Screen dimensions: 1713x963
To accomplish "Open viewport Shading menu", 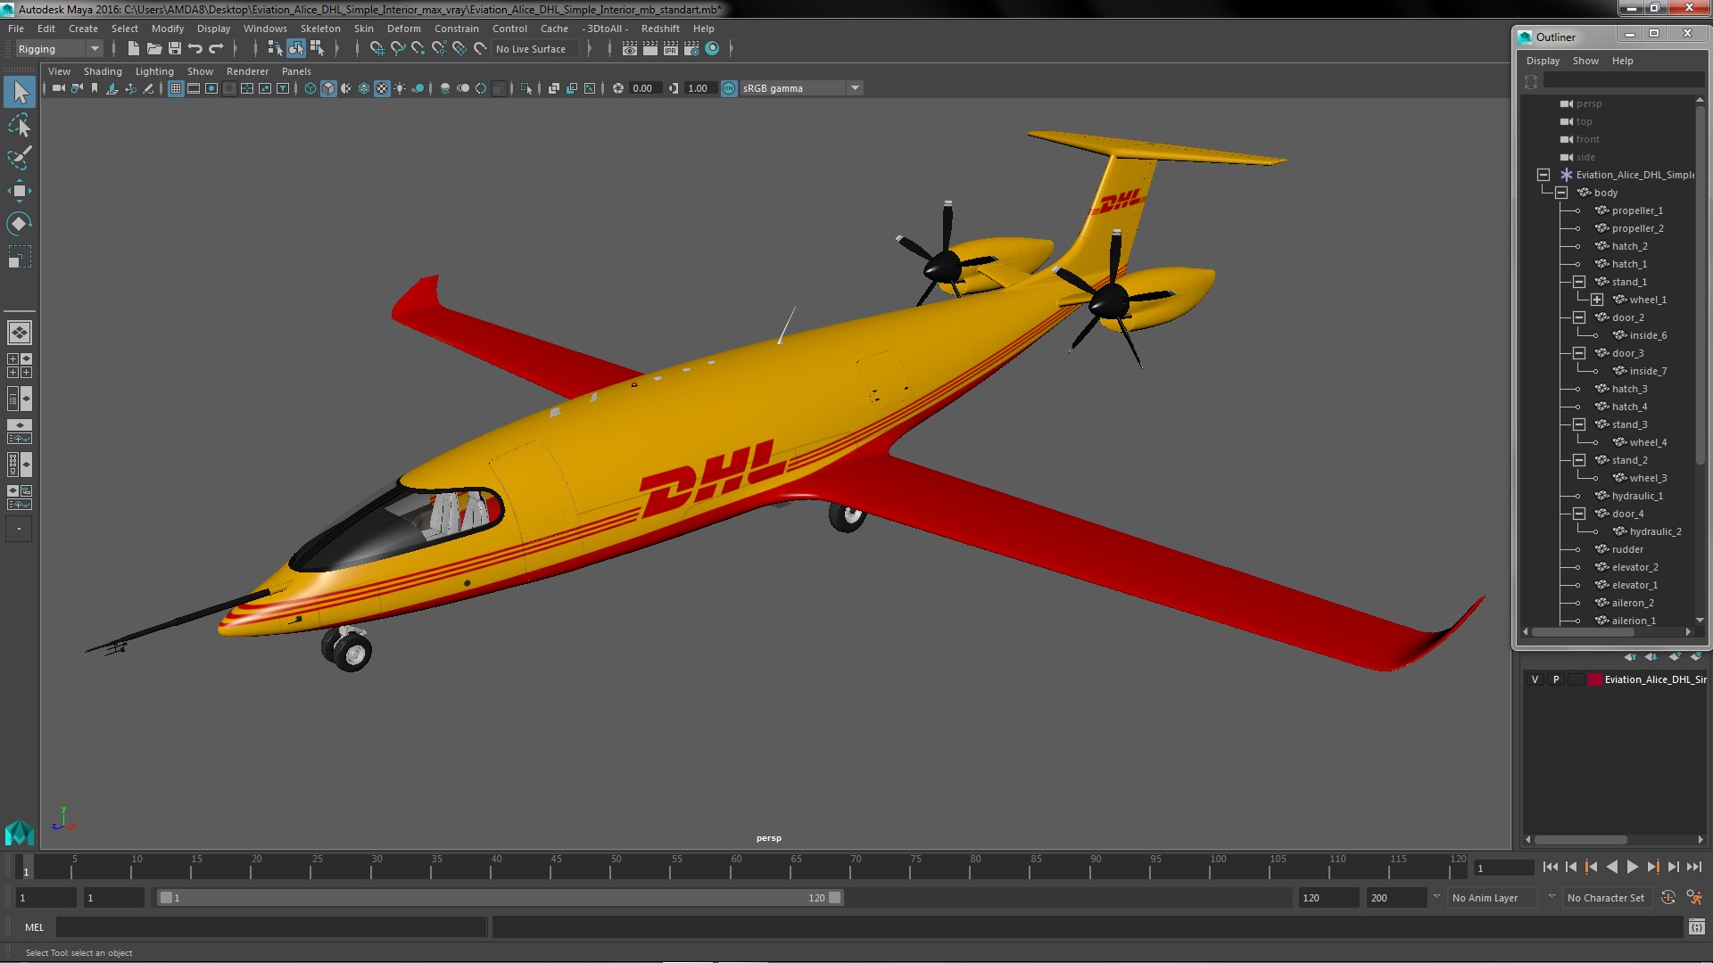I will click(103, 71).
